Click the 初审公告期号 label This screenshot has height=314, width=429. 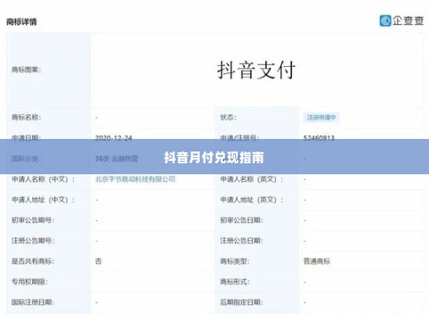point(33,220)
